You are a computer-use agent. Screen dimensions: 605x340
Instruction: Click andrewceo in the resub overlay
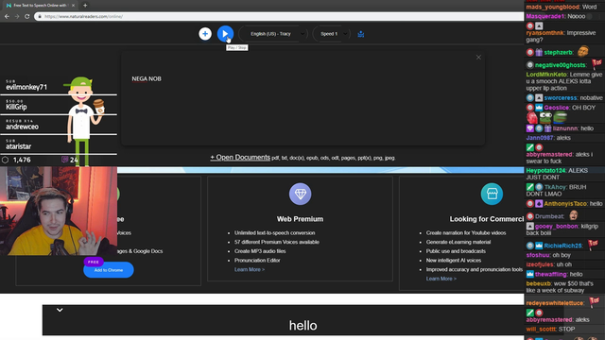(x=23, y=127)
